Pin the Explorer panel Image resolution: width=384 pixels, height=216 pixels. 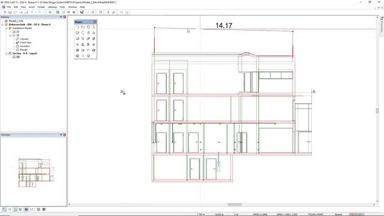click(61, 17)
